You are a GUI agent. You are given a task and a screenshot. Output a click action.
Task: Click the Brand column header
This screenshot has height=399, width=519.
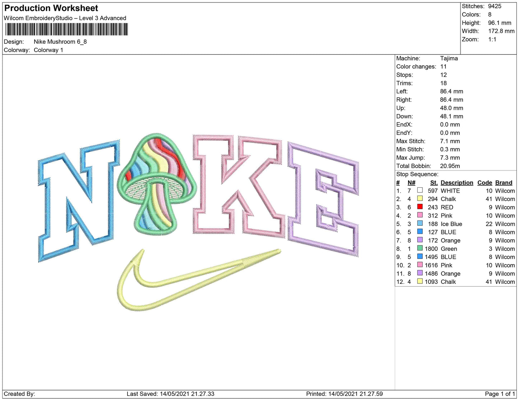pos(504,183)
